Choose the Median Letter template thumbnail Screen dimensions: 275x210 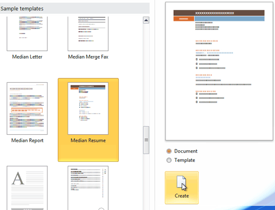27,33
